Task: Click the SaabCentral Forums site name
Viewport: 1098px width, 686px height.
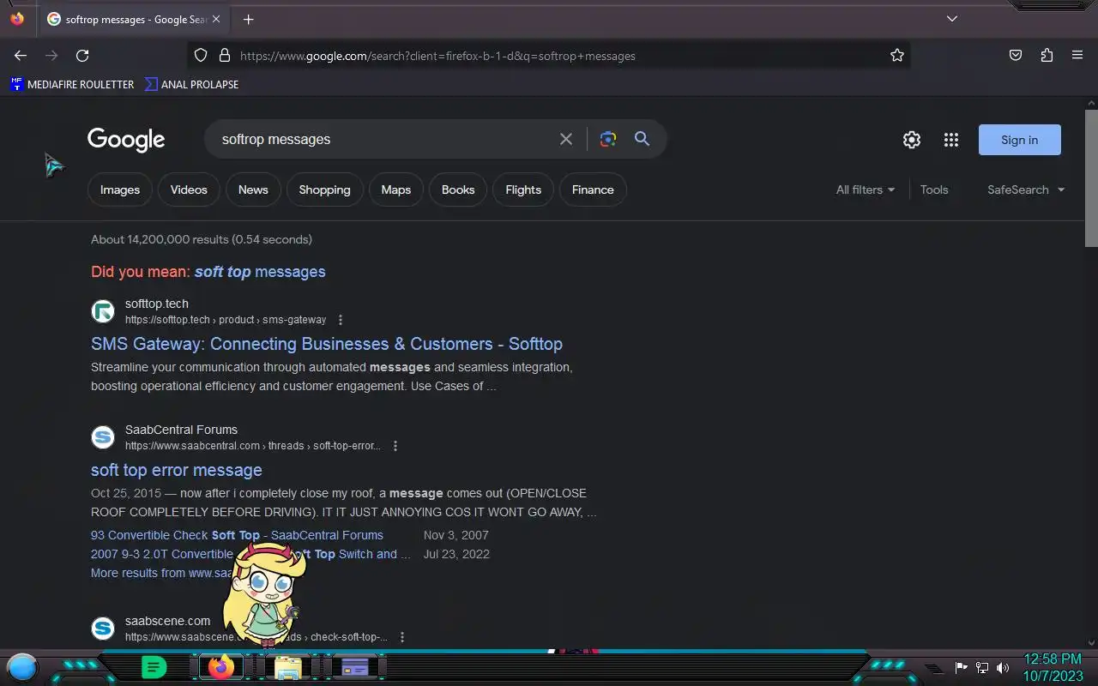Action: [x=181, y=430]
